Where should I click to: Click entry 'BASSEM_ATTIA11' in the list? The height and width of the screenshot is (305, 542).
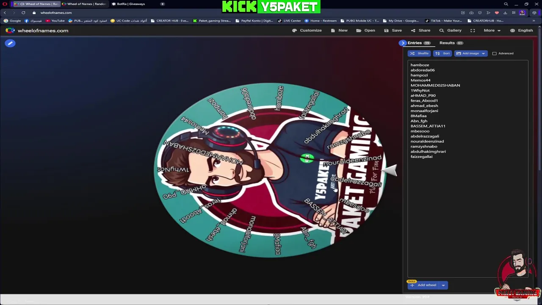tap(428, 126)
